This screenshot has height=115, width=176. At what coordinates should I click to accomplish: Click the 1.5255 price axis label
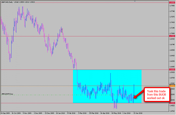tap(172, 94)
